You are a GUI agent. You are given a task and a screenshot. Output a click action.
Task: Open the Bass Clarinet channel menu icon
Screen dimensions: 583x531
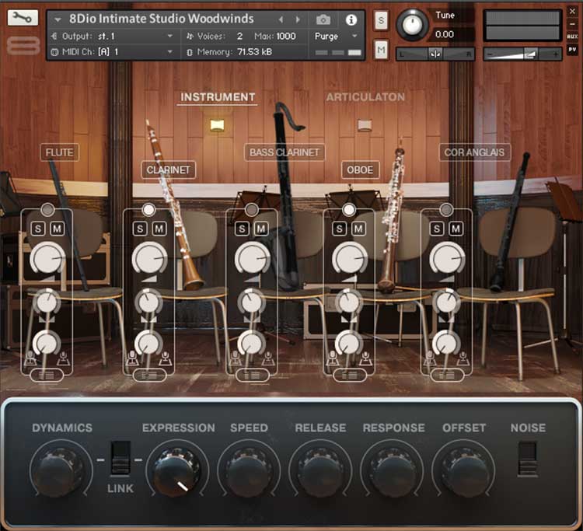tap(252, 376)
